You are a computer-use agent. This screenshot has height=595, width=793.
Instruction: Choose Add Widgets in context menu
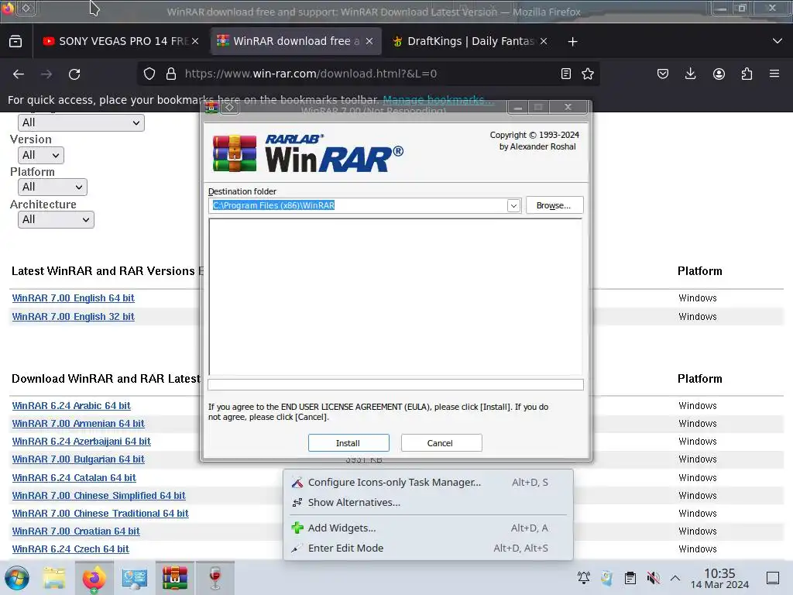click(427, 528)
